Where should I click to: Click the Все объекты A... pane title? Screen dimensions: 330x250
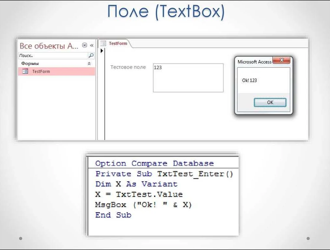point(49,46)
